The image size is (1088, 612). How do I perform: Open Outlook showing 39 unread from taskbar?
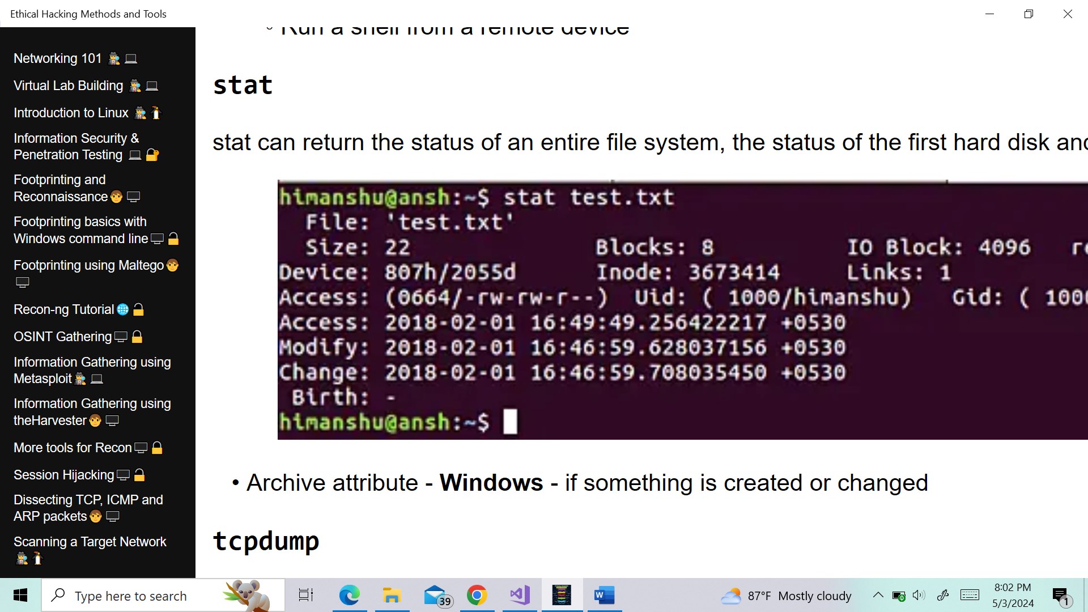(x=435, y=595)
